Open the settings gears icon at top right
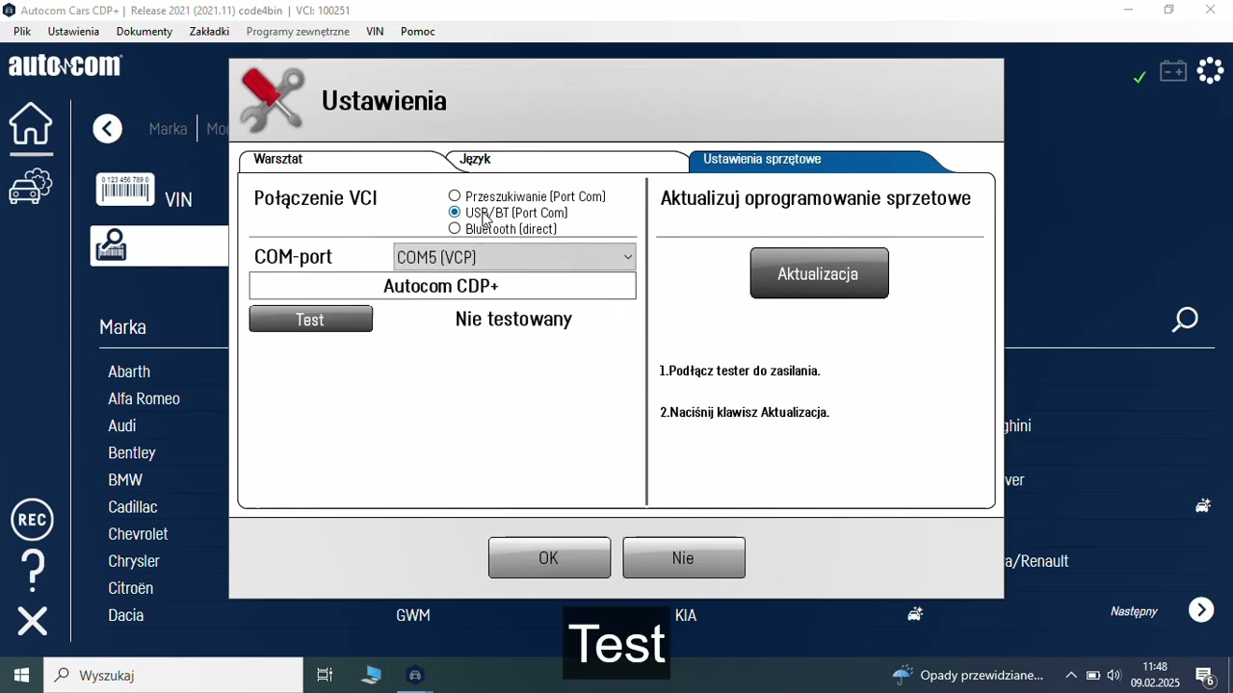This screenshot has width=1233, height=693. pos(1210,70)
